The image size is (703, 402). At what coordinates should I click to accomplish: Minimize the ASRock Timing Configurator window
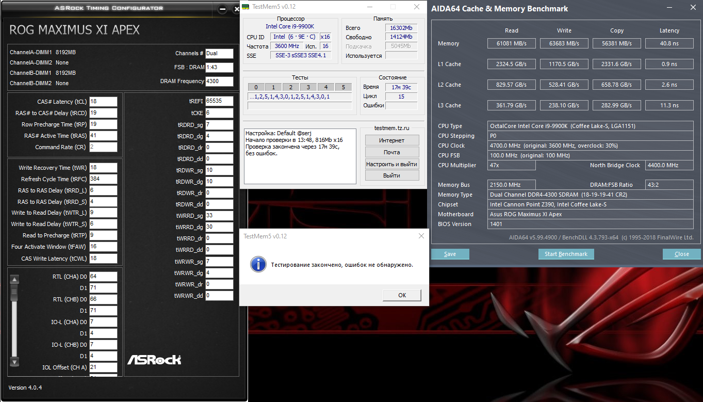tap(222, 9)
